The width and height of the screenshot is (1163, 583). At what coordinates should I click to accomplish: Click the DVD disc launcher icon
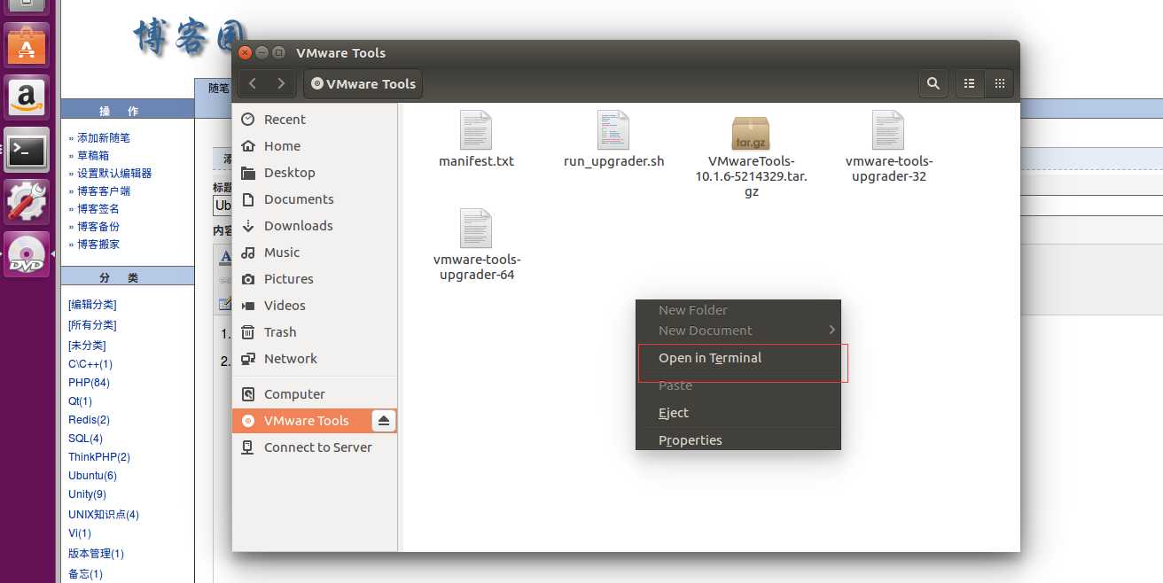(27, 254)
